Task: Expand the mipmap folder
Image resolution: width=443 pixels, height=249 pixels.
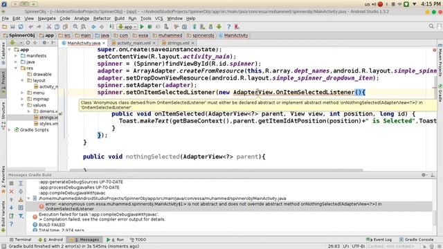Action: point(22,99)
